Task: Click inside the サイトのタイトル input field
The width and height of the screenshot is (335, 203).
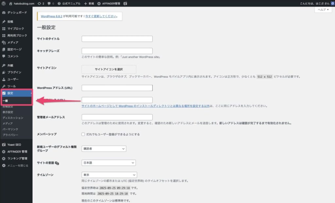Action: coord(117,39)
